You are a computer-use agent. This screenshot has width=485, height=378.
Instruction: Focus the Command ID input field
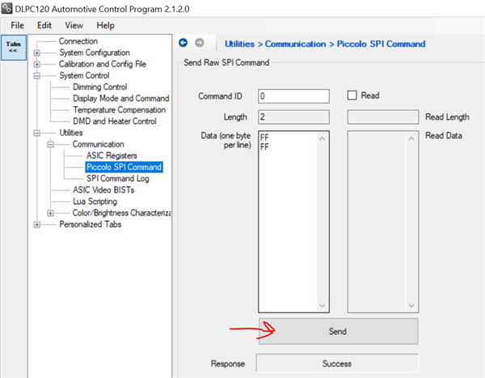(x=293, y=96)
